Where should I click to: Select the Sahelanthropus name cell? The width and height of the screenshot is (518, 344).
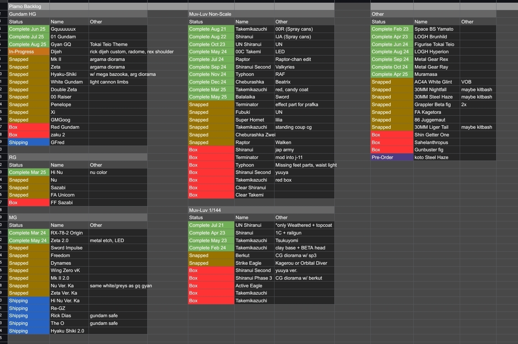[x=436, y=143]
